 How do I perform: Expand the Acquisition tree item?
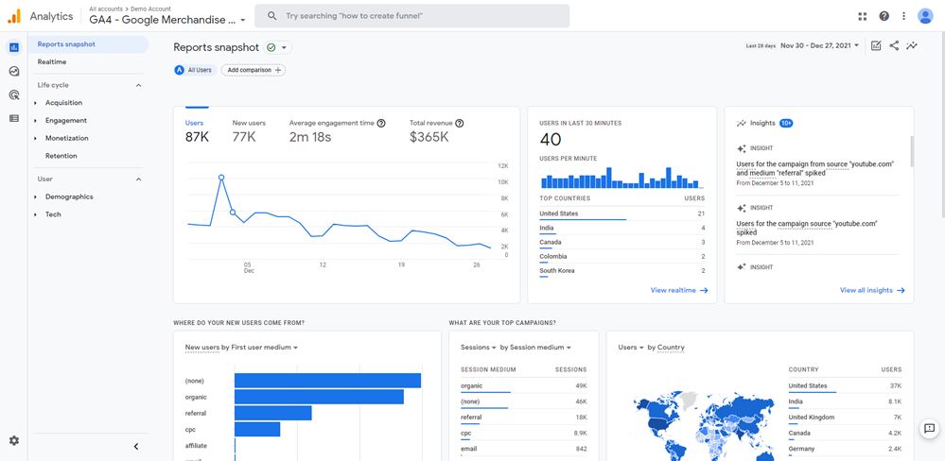36,103
